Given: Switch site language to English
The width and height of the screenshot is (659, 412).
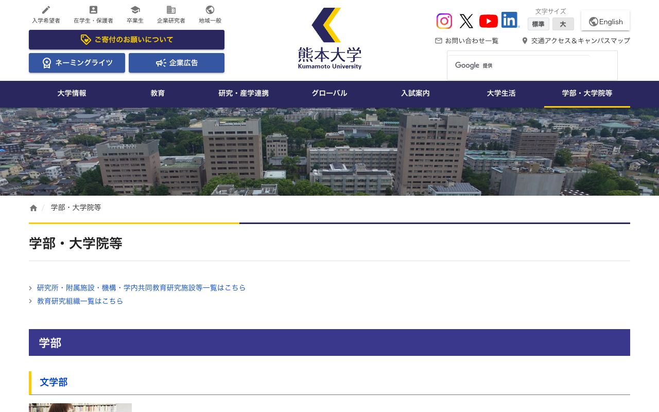Looking at the screenshot, I should [605, 21].
